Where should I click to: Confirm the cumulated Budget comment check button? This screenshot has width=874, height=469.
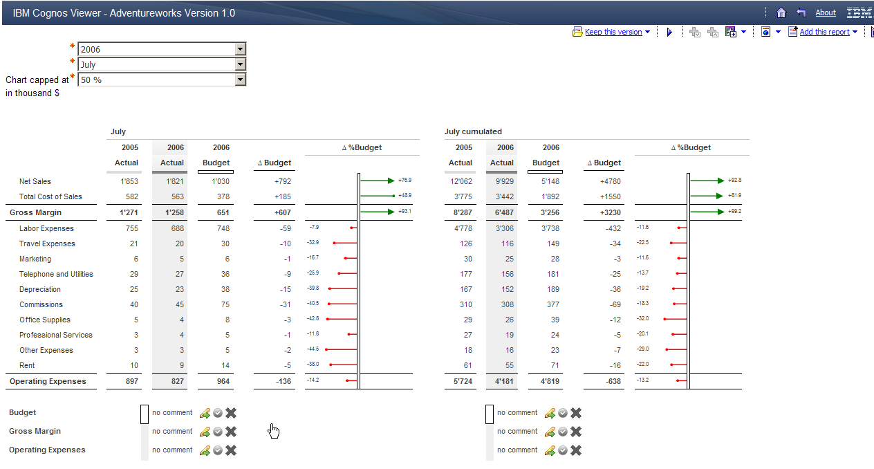pyautogui.click(x=561, y=413)
